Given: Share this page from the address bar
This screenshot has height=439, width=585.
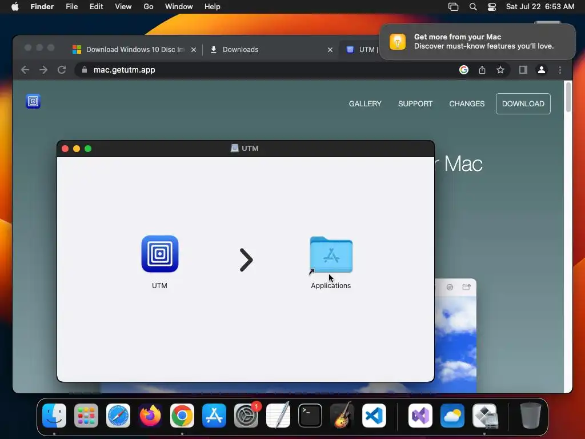Looking at the screenshot, I should [482, 70].
